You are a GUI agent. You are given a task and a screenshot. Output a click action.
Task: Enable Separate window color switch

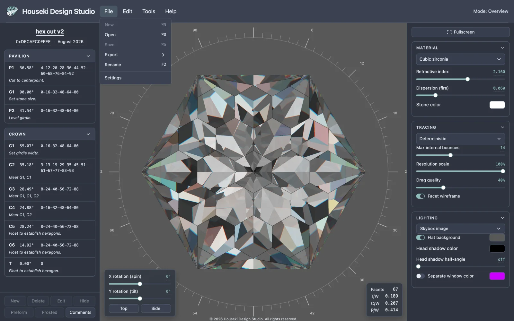click(x=420, y=276)
